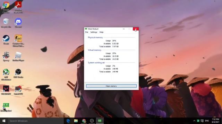Viewport: 222px width, 124px height.
Task: Select the Speccy desktop shortcut
Action: [6, 56]
